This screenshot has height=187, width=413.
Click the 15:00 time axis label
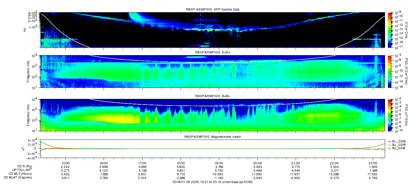[x=65, y=163]
